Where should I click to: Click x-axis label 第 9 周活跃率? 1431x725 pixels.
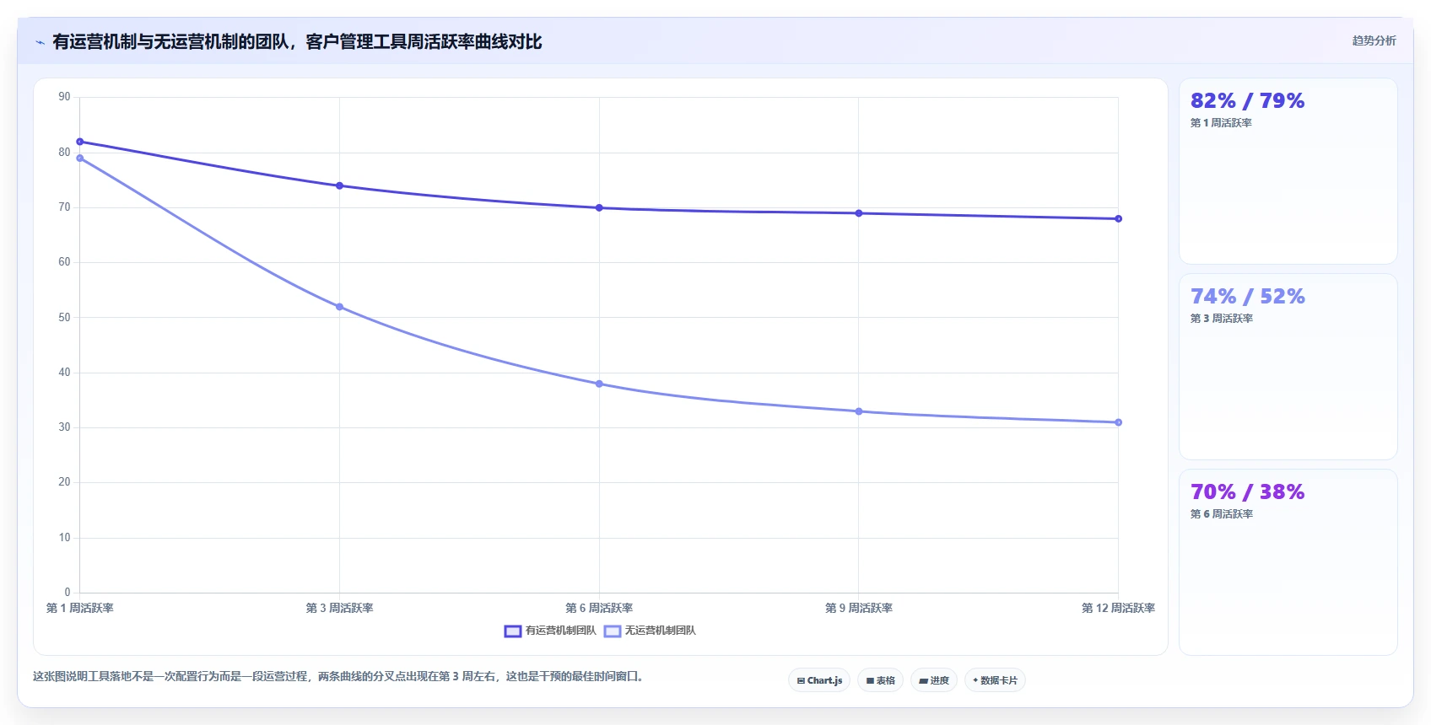pyautogui.click(x=859, y=608)
